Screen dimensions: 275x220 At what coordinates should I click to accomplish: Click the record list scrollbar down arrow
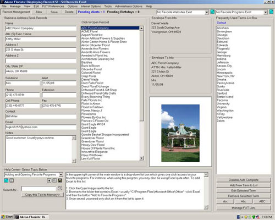click(141, 158)
